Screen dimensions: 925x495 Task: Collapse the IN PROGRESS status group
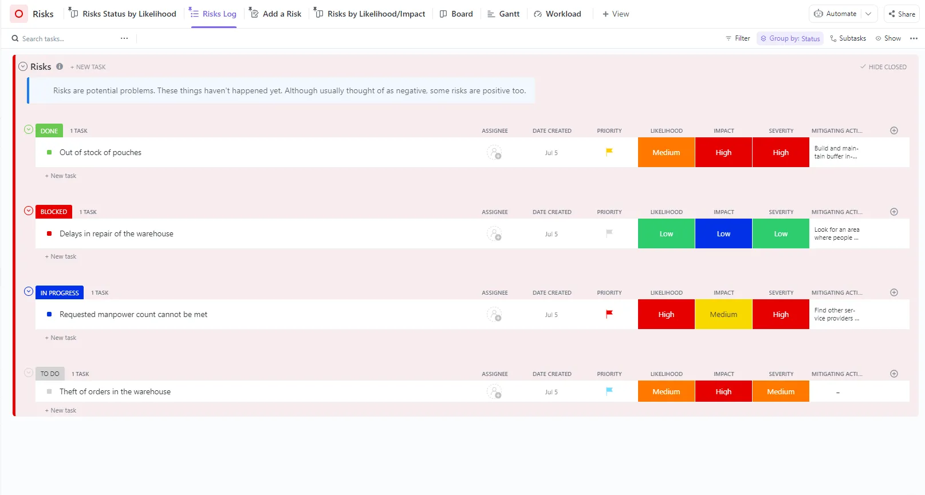29,291
